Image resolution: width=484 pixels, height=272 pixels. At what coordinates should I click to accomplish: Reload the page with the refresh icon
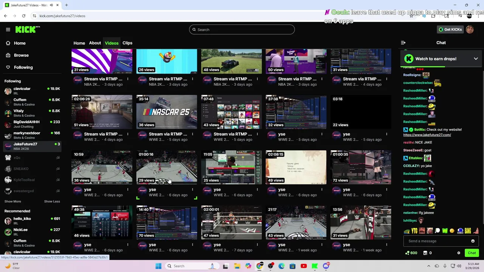click(23, 16)
